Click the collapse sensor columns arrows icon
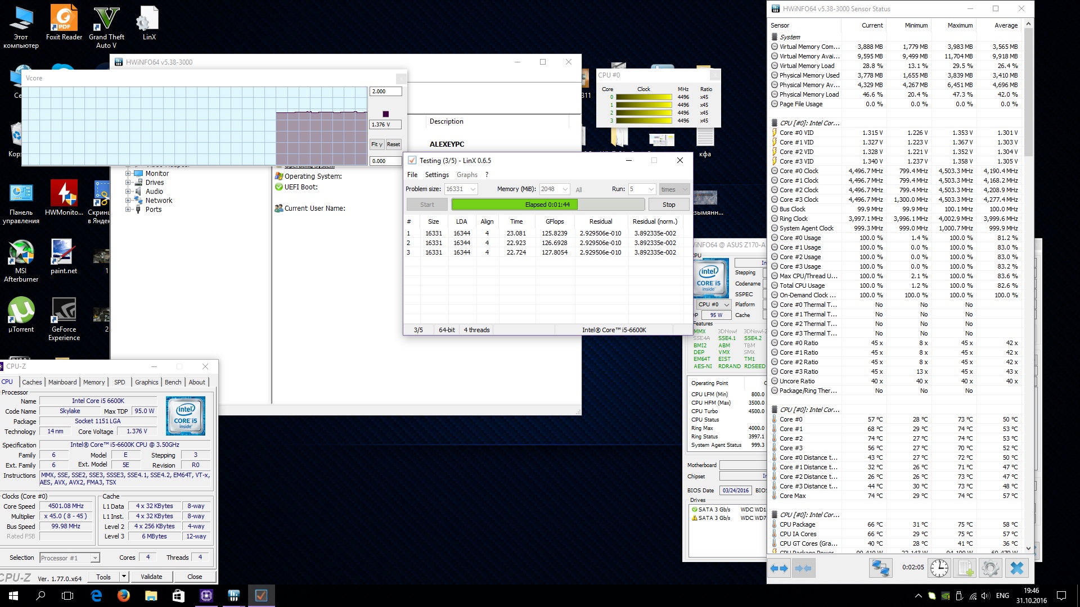 [x=803, y=568]
